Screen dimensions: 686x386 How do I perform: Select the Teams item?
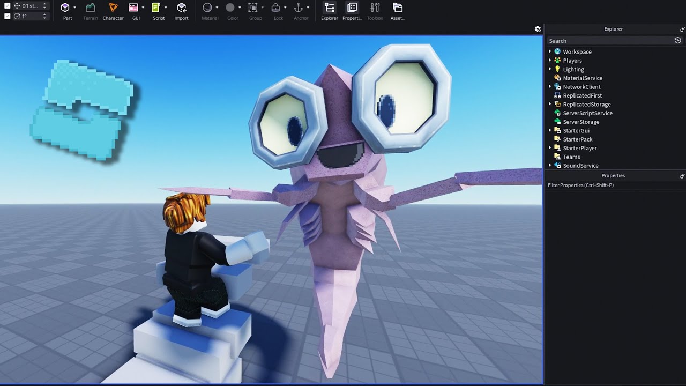pos(571,157)
